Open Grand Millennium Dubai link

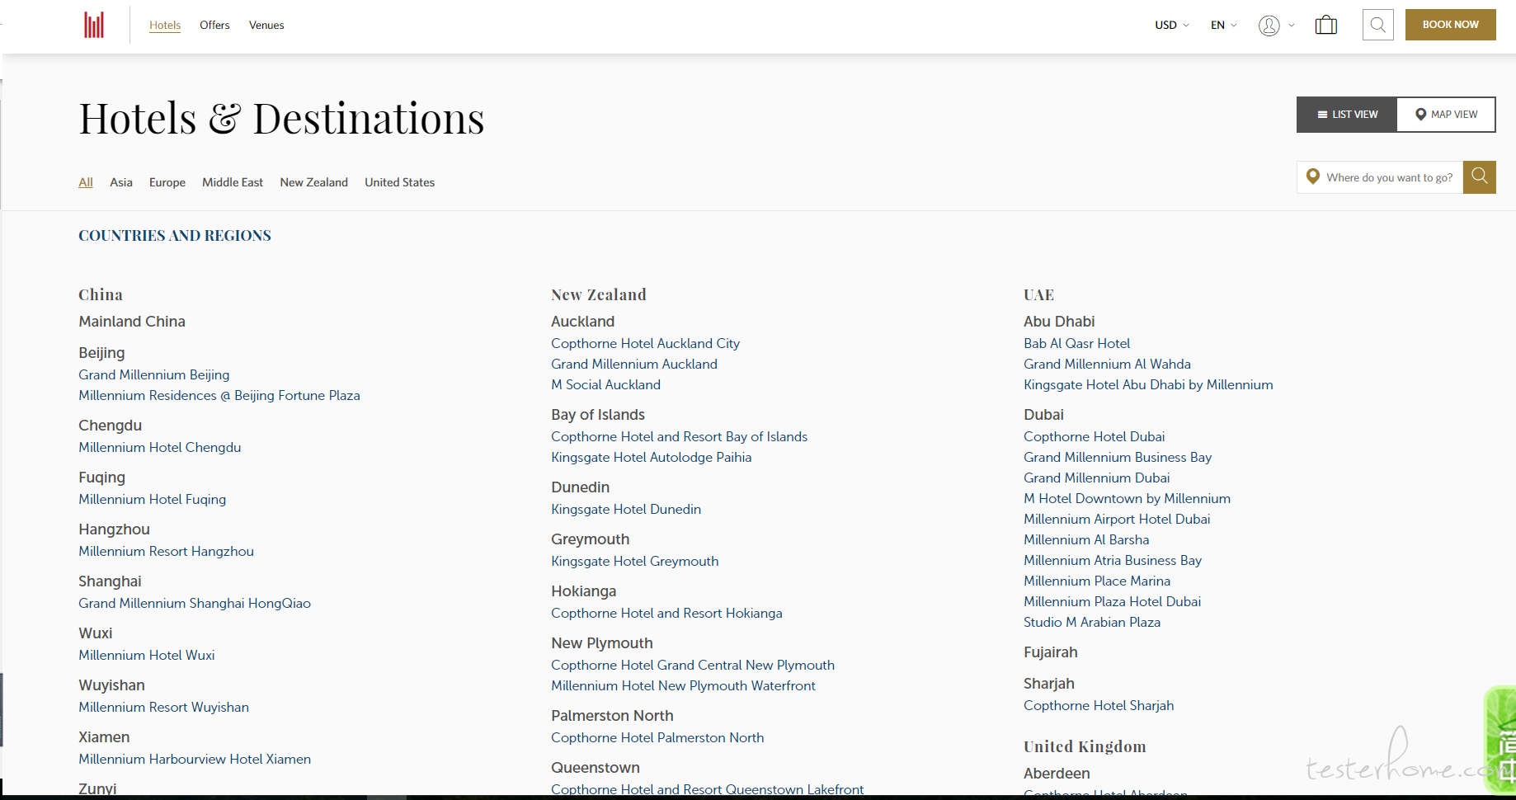coord(1097,478)
